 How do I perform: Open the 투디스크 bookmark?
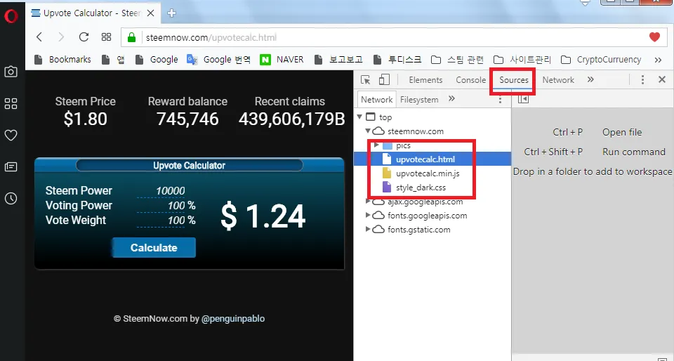[x=397, y=59]
